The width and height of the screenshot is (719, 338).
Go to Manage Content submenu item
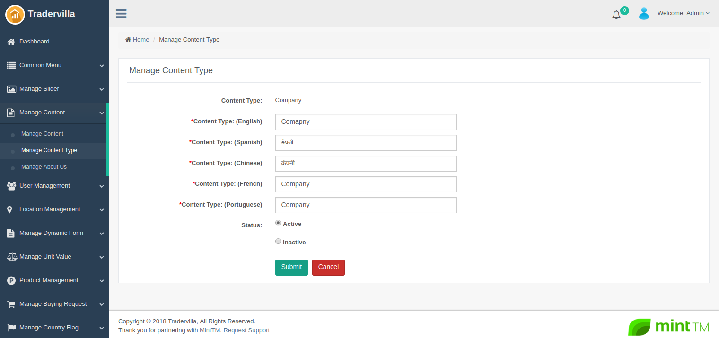pos(42,134)
